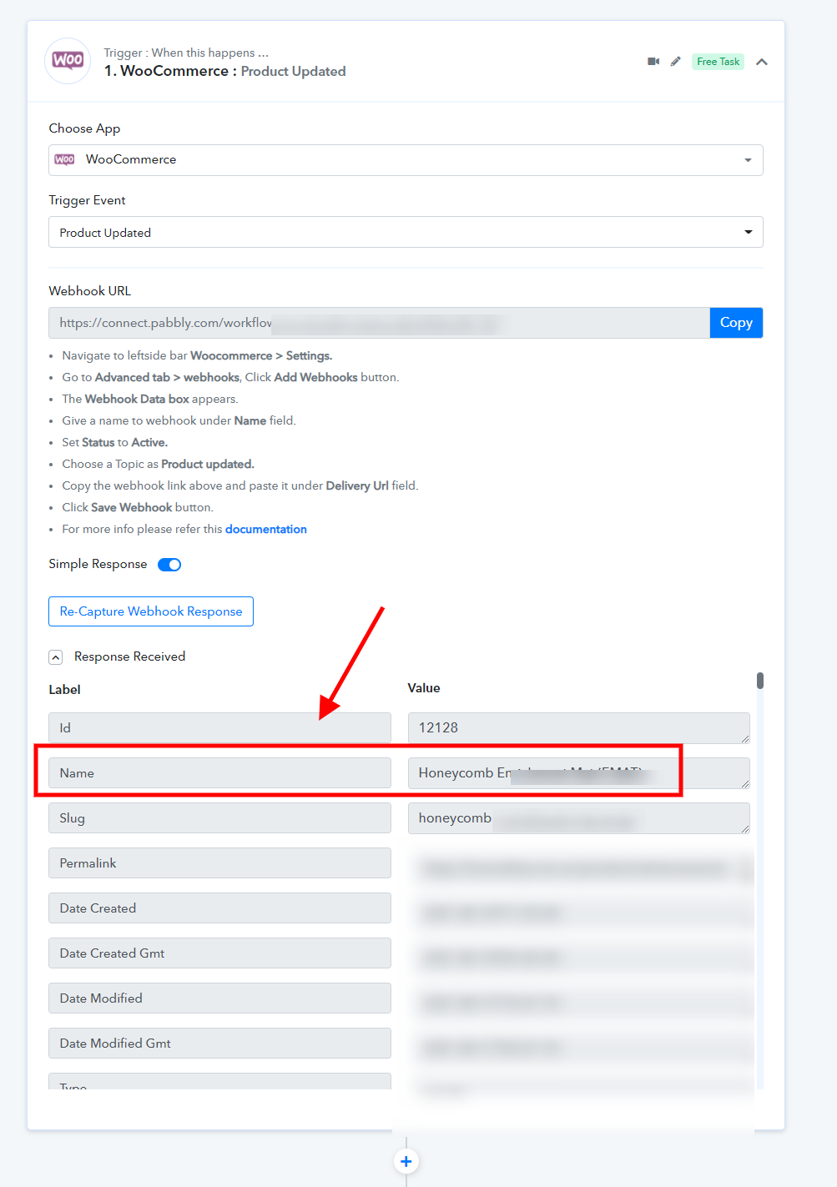Image resolution: width=837 pixels, height=1187 pixels.
Task: Click the Date Created label field
Action: [219, 908]
